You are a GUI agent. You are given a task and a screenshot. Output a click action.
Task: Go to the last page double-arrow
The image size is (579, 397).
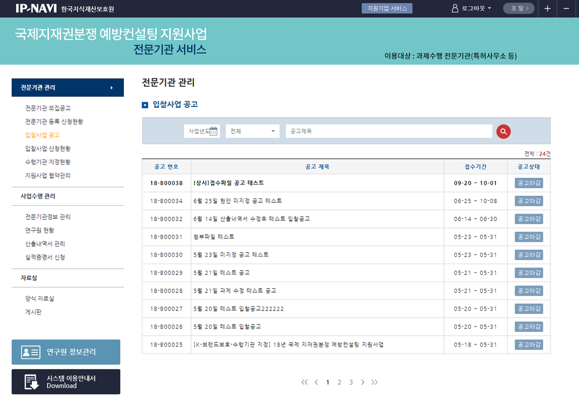(x=375, y=382)
